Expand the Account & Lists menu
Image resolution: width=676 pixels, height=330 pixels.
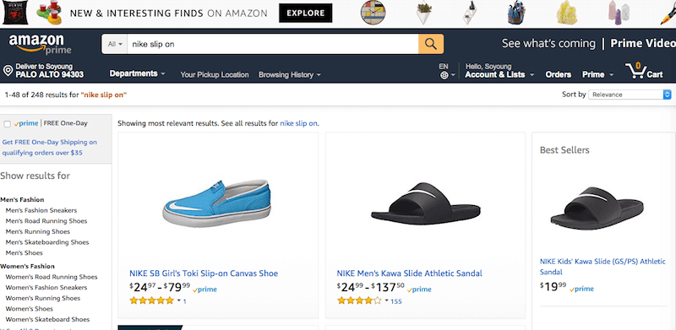pyautogui.click(x=499, y=74)
